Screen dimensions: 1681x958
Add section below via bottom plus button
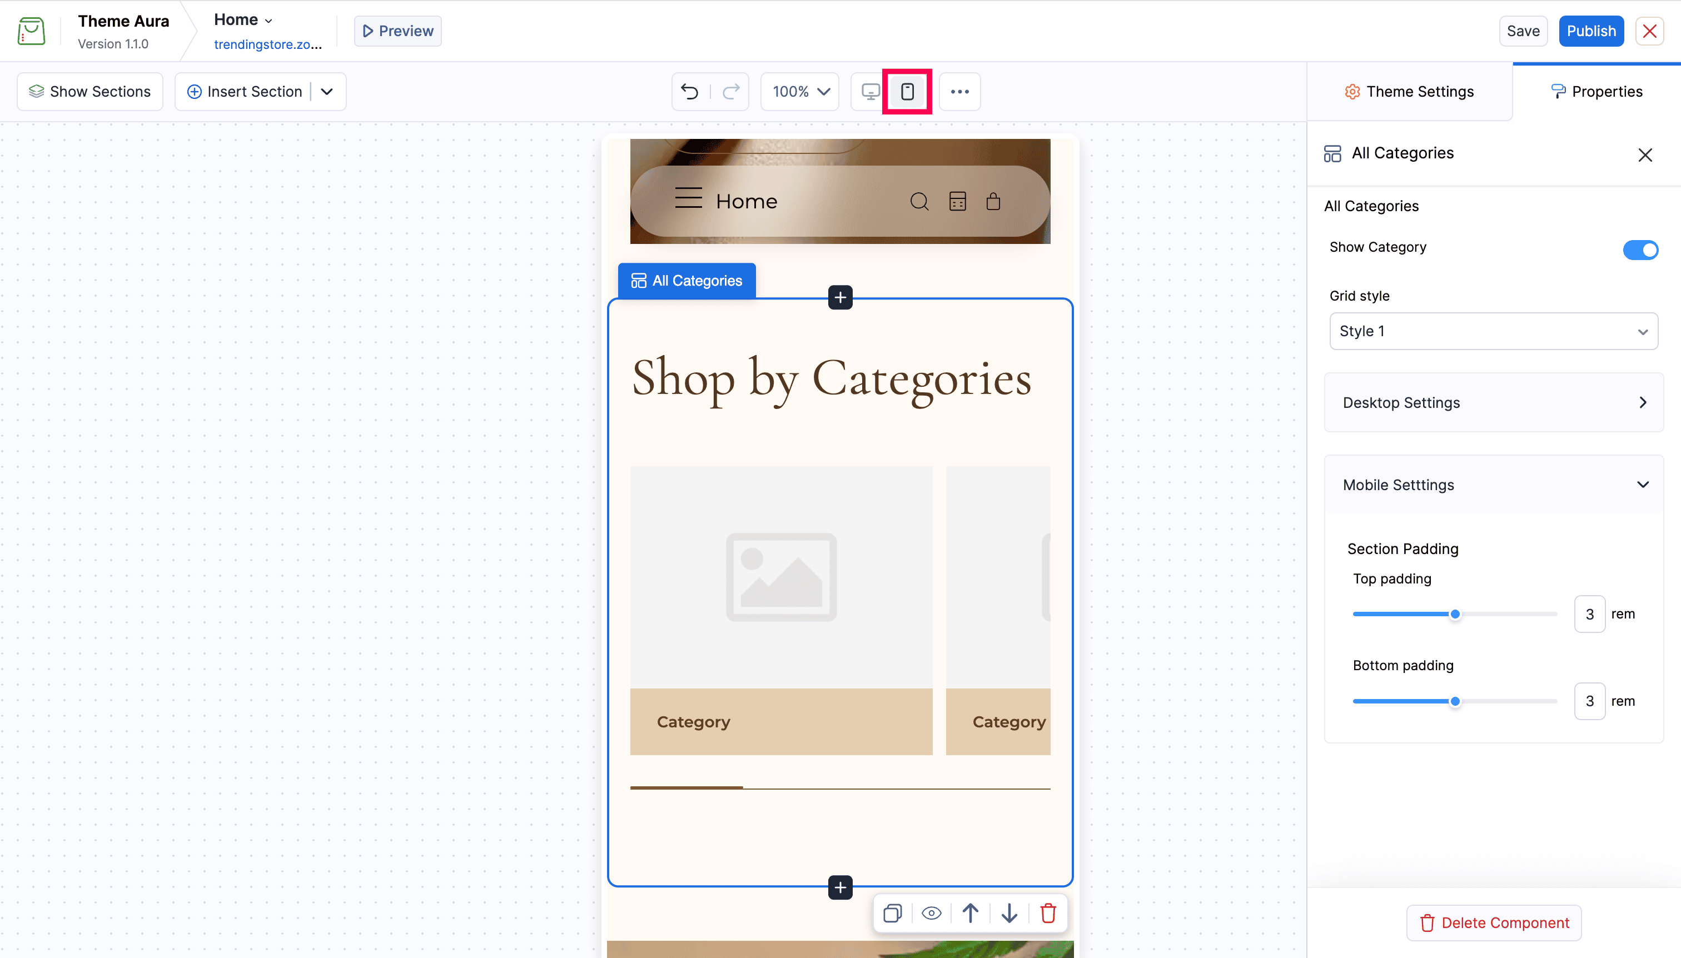pyautogui.click(x=840, y=887)
